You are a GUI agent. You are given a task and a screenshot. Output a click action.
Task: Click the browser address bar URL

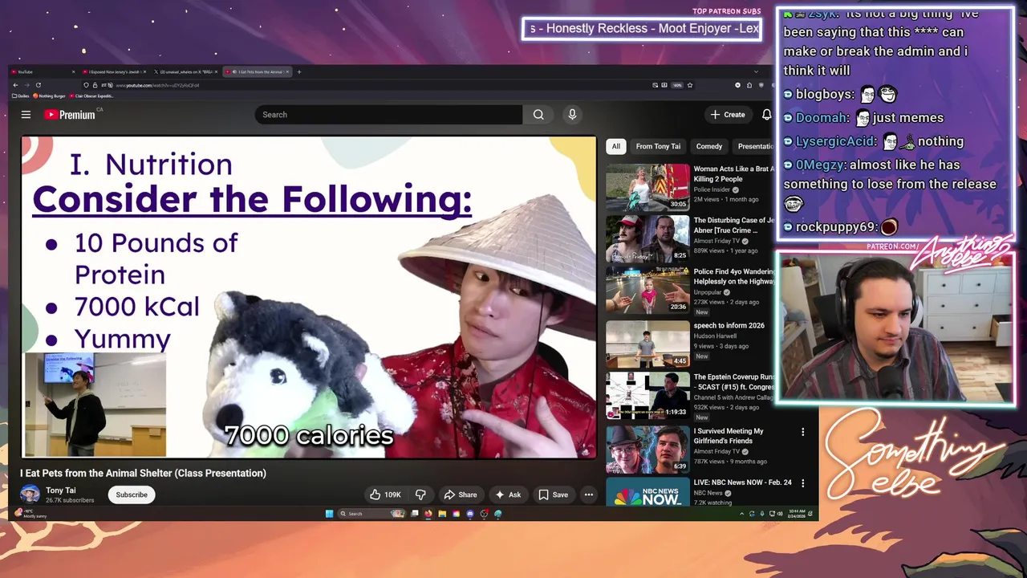(x=157, y=85)
